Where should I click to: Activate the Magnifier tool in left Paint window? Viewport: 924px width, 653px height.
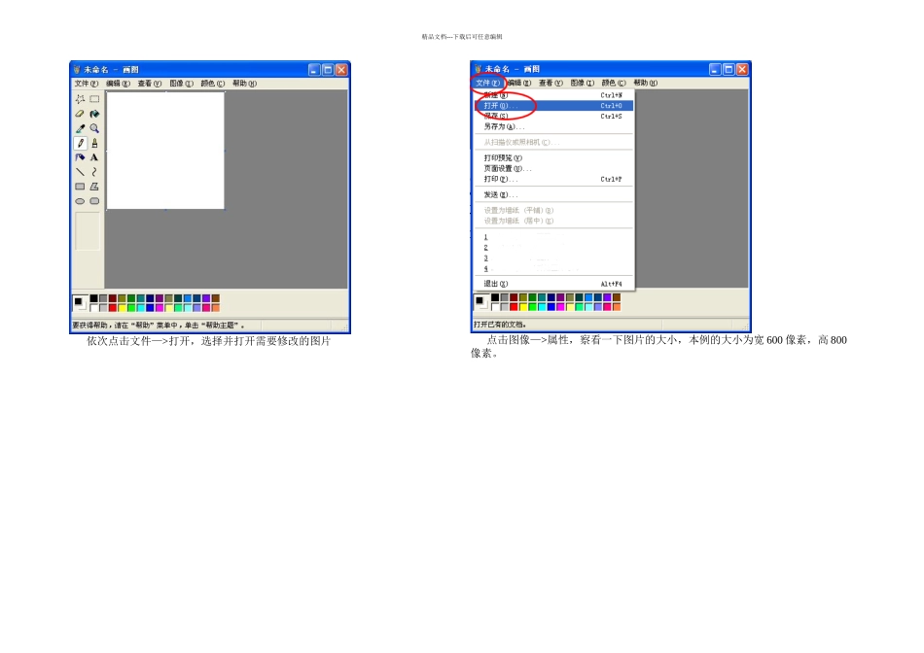[x=94, y=128]
